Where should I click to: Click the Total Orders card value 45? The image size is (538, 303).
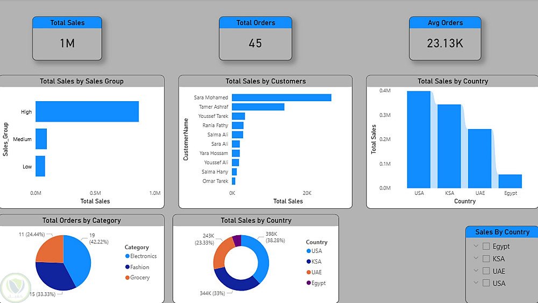coord(255,43)
